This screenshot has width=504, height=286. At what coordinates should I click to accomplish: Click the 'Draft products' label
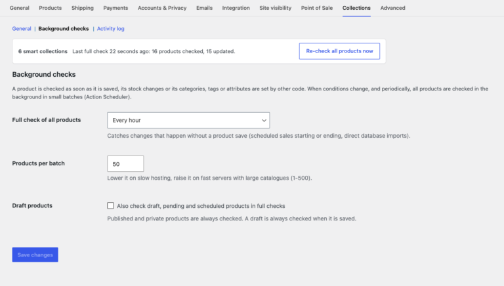click(x=32, y=206)
